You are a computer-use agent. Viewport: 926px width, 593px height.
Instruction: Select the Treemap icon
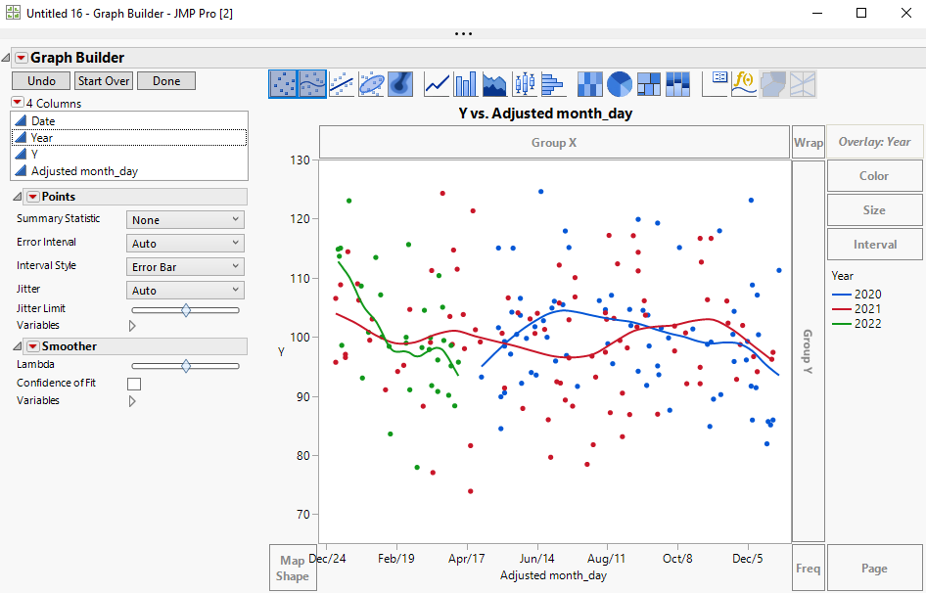648,84
